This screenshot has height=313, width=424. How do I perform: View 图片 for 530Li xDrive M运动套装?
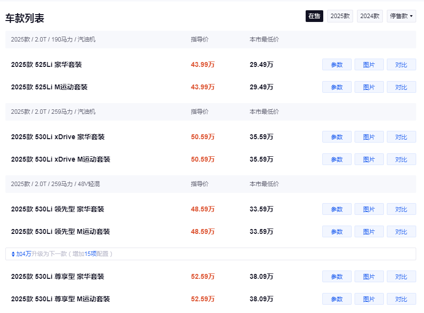(x=369, y=159)
